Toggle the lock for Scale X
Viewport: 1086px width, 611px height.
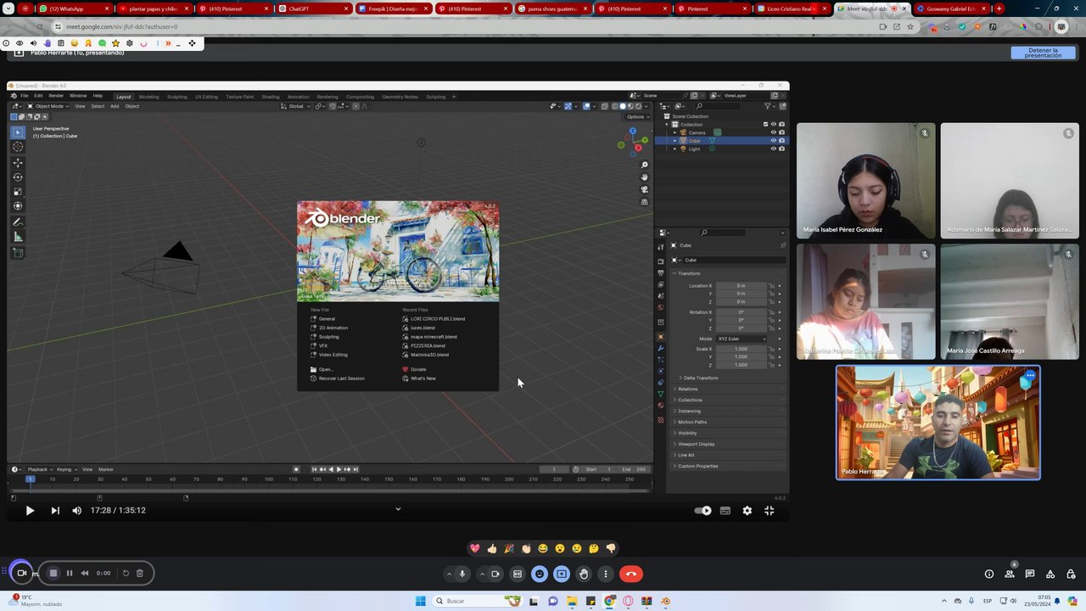[x=771, y=349]
